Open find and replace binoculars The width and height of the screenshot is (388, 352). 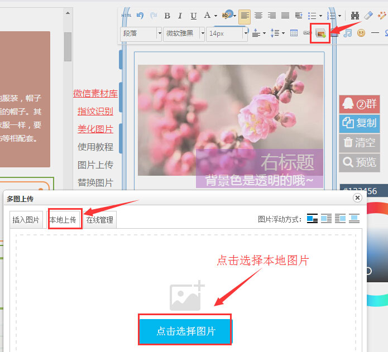[x=355, y=16]
